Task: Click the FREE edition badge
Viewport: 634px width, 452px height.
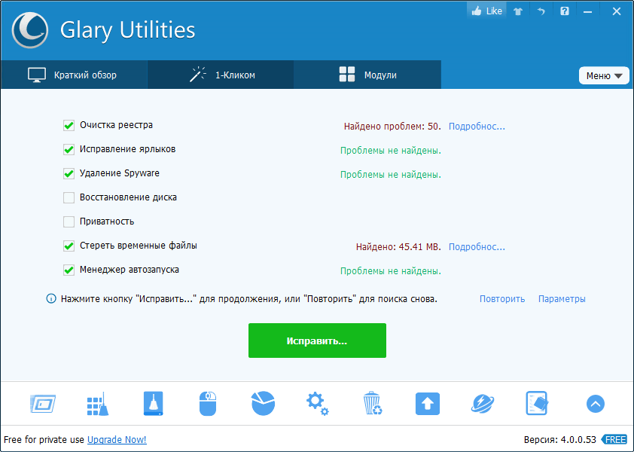Action: (614, 439)
